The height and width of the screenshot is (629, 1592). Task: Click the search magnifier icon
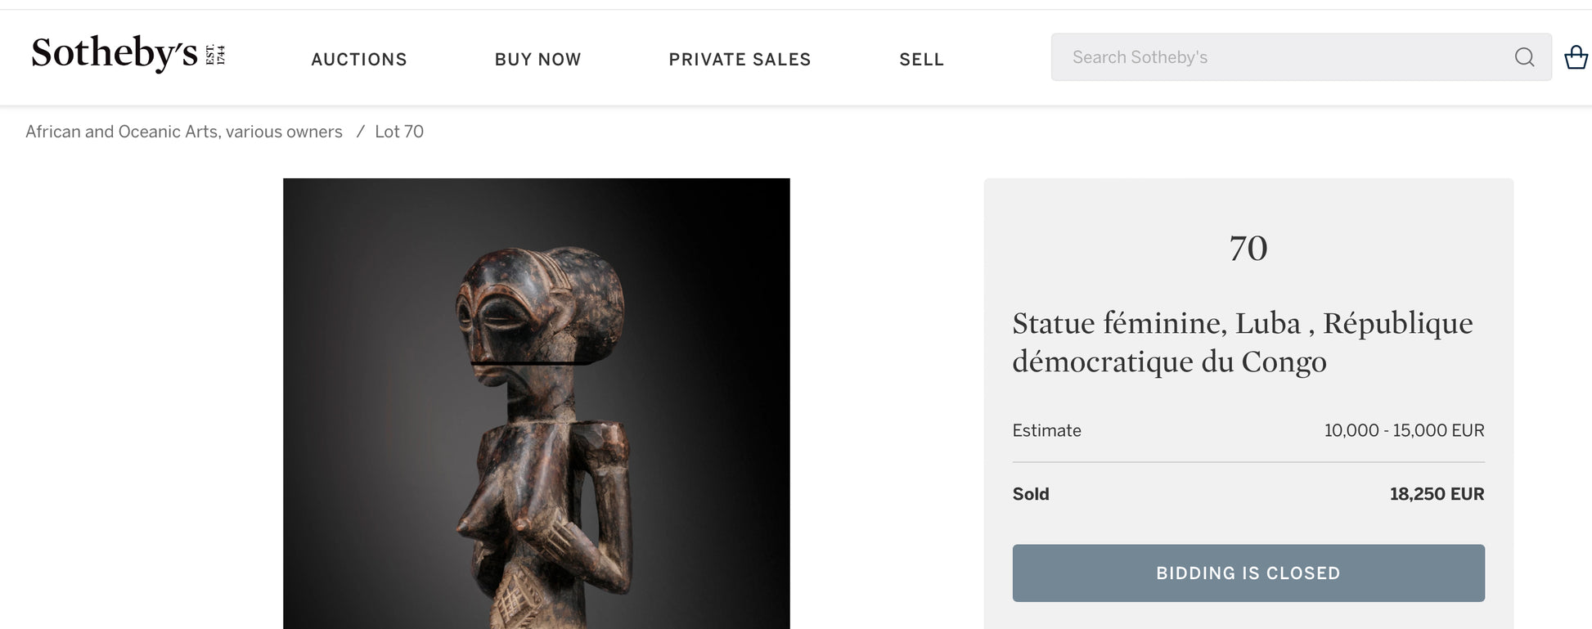click(x=1524, y=57)
